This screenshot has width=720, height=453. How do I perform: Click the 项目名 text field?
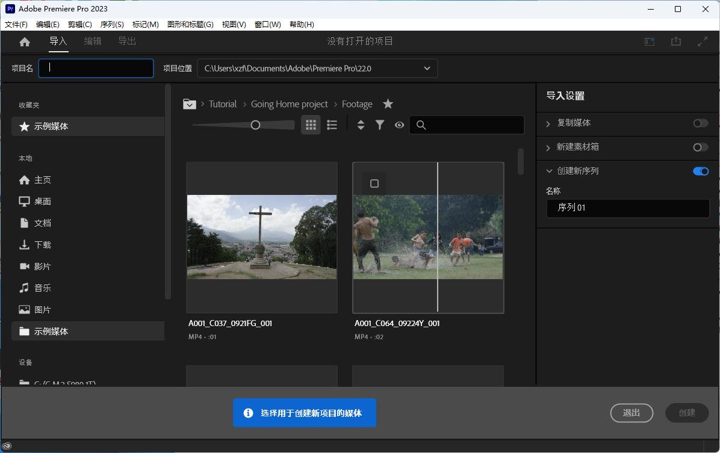(x=96, y=69)
